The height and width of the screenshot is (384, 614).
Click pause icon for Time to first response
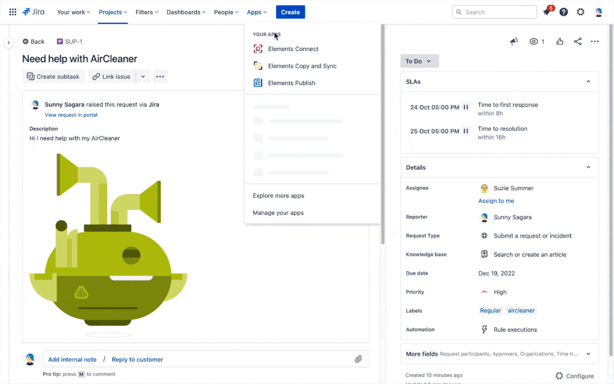466,107
